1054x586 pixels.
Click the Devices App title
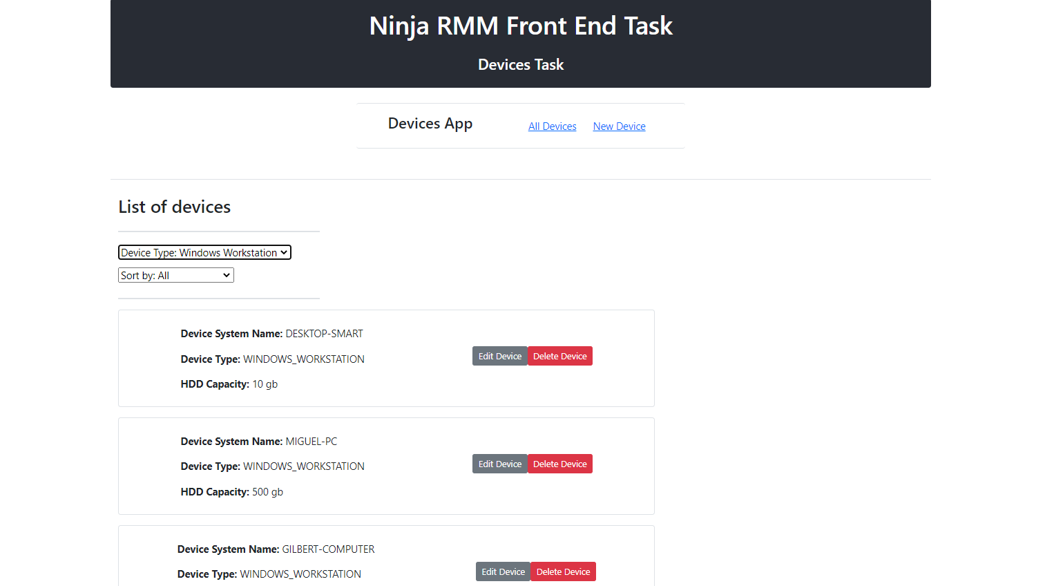coord(430,124)
